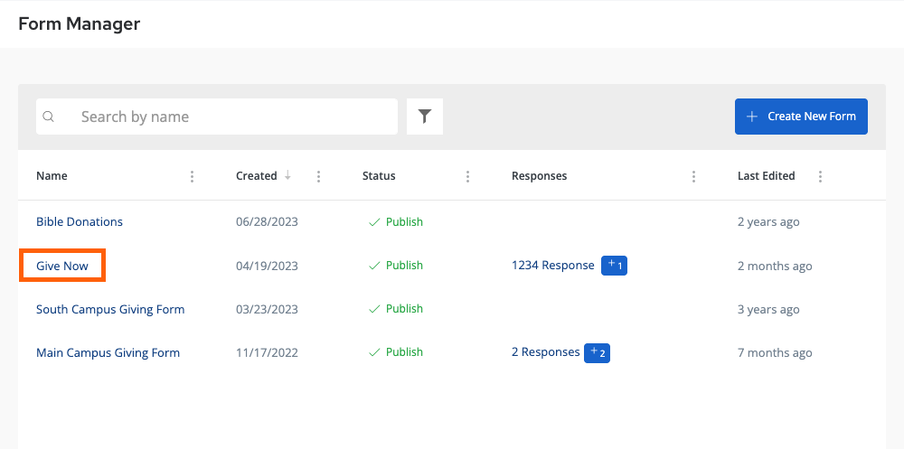Click the 2 months ago cell

click(x=775, y=267)
